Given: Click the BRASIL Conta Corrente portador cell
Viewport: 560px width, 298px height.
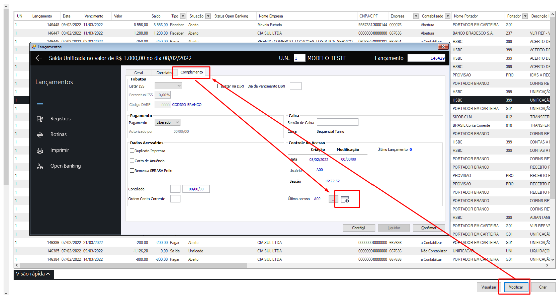Looking at the screenshot, I should pos(471,125).
